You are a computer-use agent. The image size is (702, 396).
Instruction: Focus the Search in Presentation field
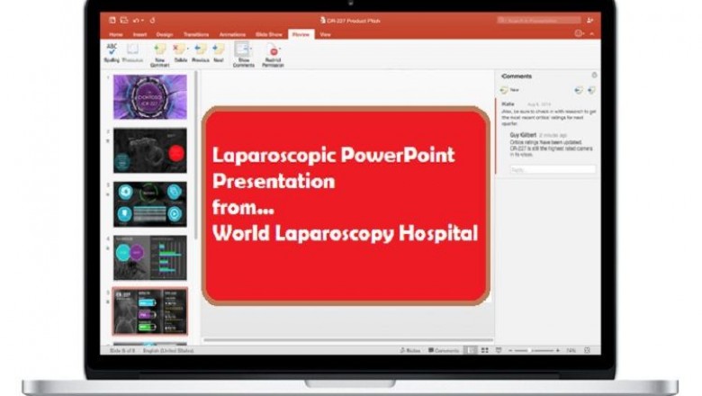point(538,20)
